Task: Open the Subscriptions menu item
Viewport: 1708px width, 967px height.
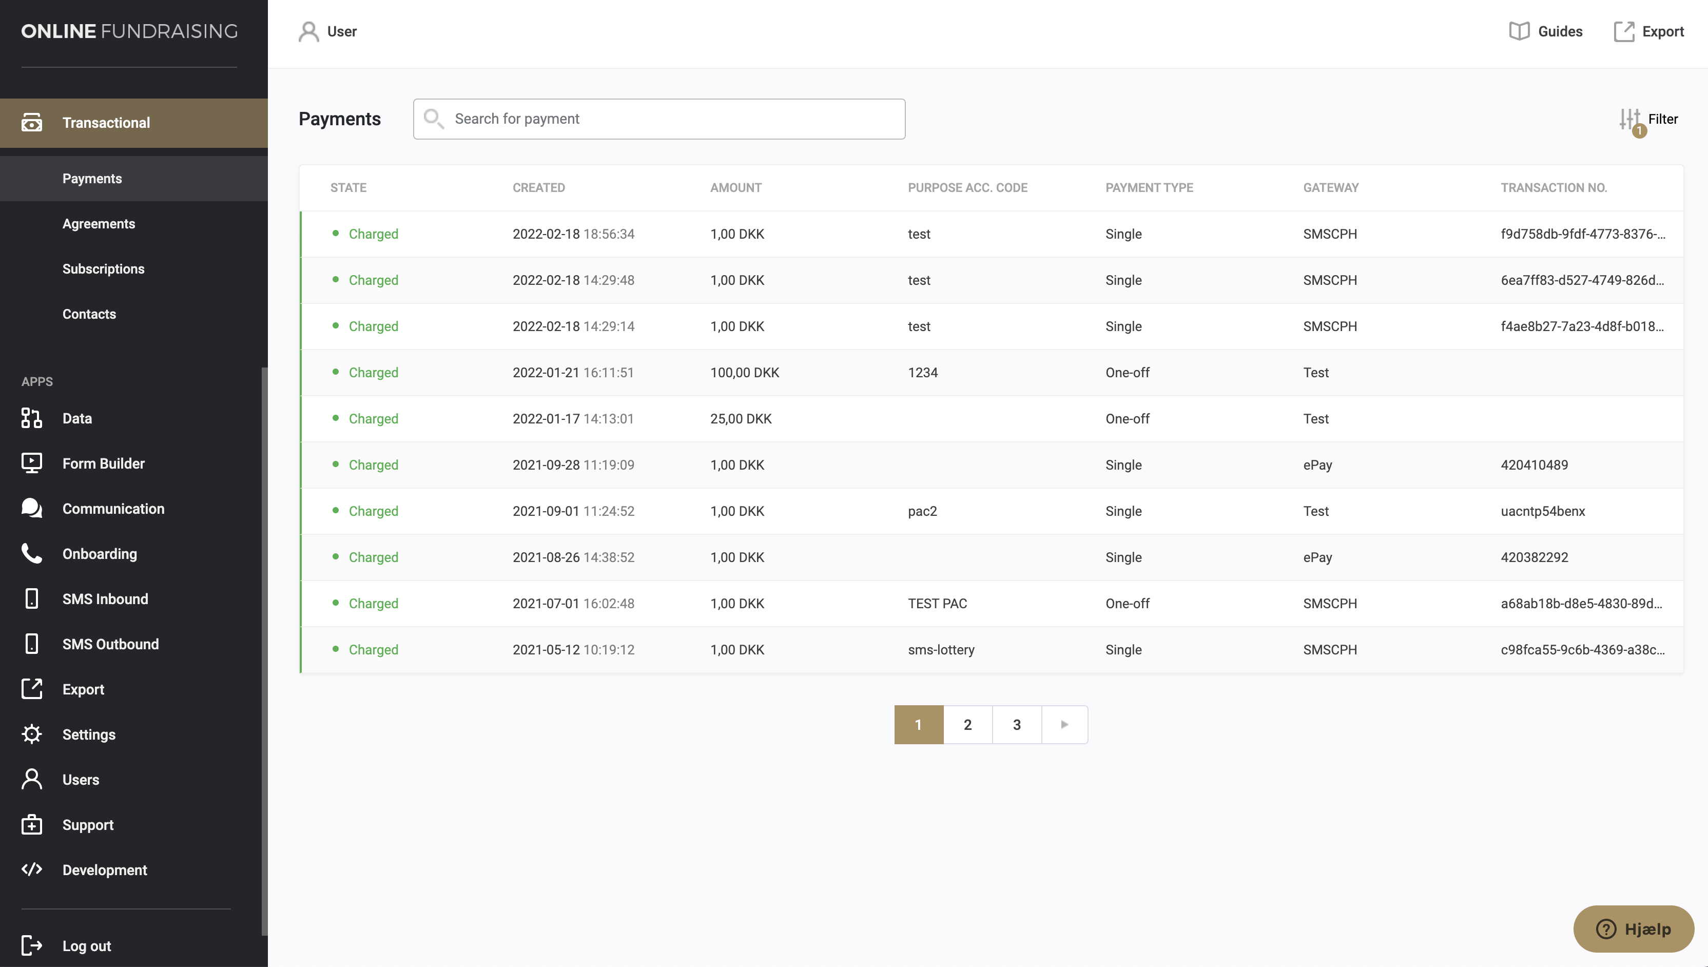Action: (x=134, y=269)
